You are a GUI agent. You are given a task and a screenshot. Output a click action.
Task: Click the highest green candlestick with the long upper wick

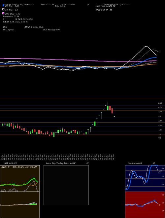[x=108, y=106]
